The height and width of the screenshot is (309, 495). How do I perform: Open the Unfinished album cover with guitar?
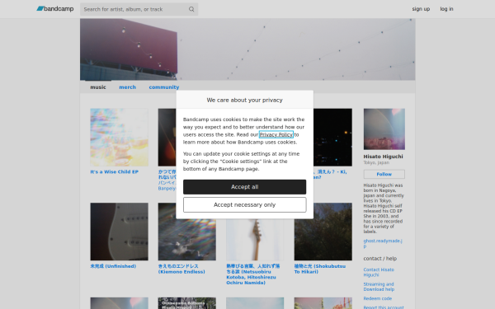coord(119,232)
